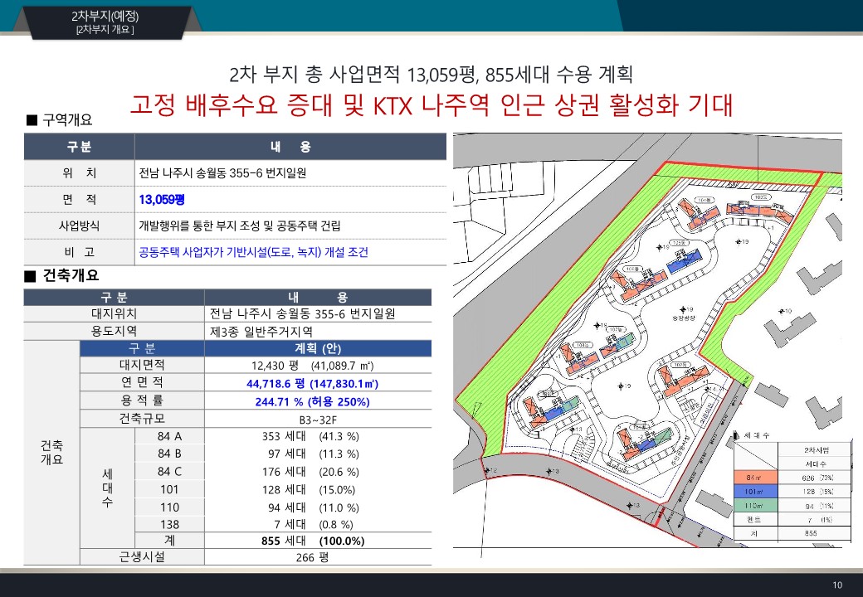
Task: Click the '2차부지(예정)' header tab label
Action: tap(105, 17)
